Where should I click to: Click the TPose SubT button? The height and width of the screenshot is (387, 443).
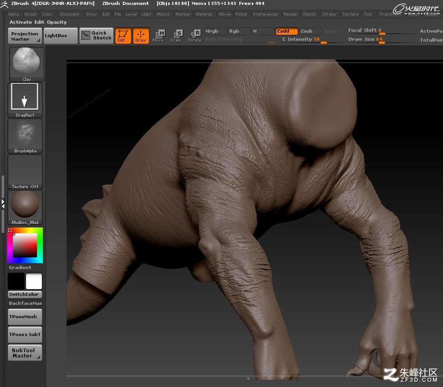tap(25, 334)
